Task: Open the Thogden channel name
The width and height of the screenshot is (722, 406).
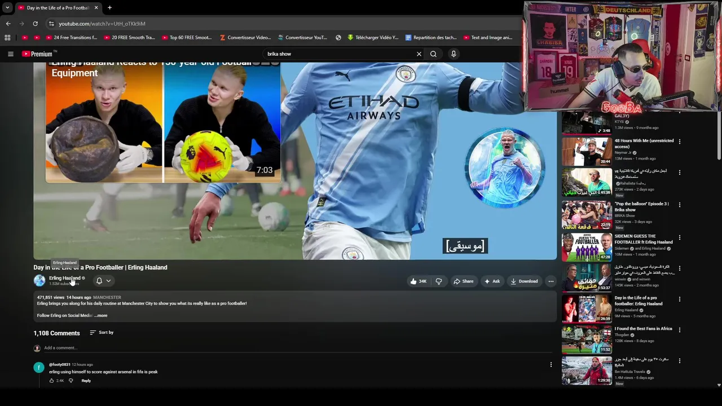Action: click(622, 335)
